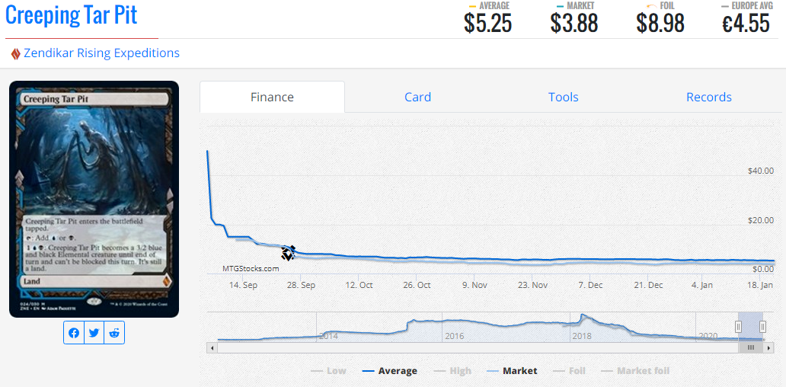Toggle the Low price series legend
The width and height of the screenshot is (786, 387).
click(328, 371)
